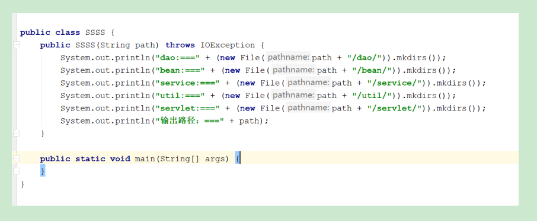The width and height of the screenshot is (537, 221).
Task: Click the constructor's closing fold marker
Action: tap(16, 133)
